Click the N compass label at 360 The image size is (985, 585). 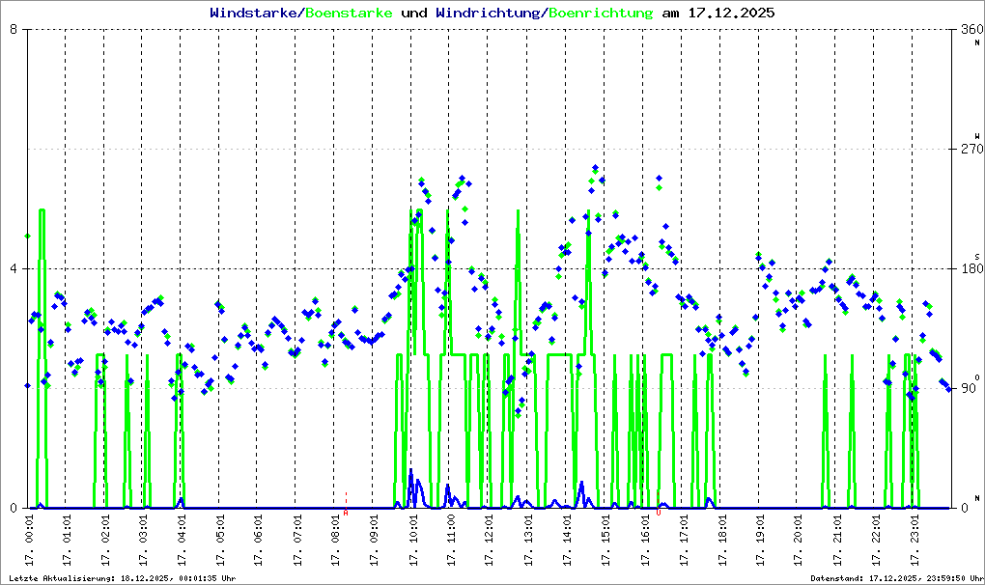976,42
